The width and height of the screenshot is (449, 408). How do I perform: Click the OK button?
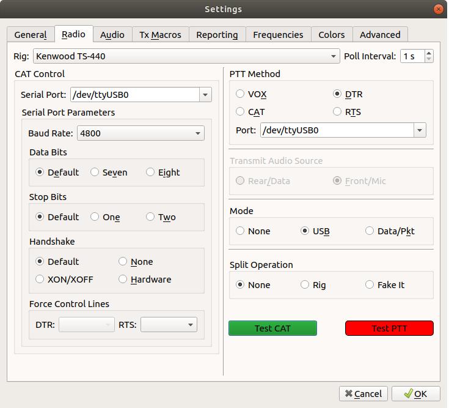(415, 393)
